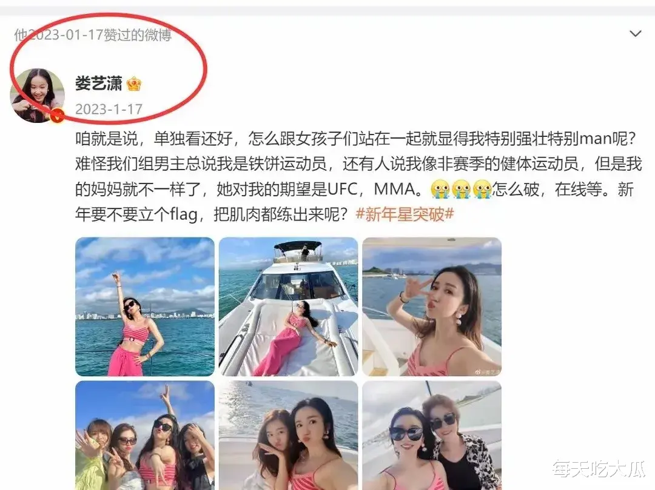Open photo of woman lying on yacht
655x490 pixels.
[288, 307]
